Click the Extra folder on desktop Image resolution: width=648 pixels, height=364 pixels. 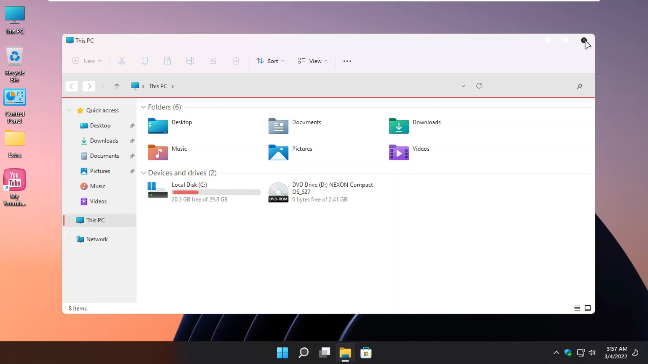click(15, 144)
